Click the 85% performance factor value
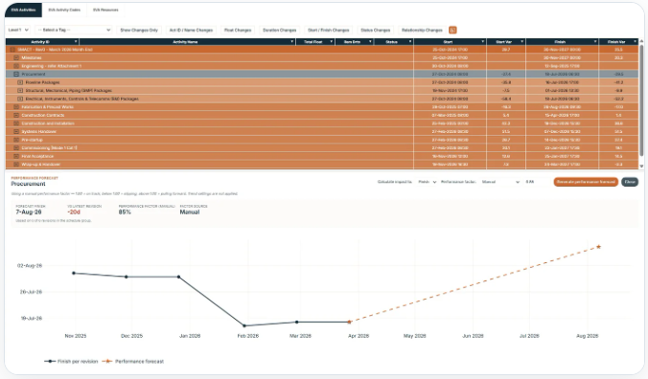This screenshot has height=379, width=648. point(125,212)
